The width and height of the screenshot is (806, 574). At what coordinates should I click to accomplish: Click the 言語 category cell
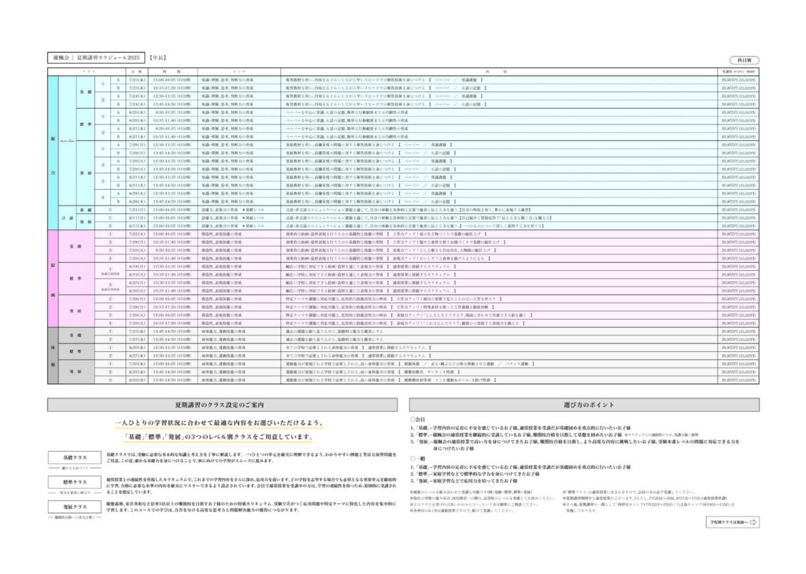(x=68, y=218)
